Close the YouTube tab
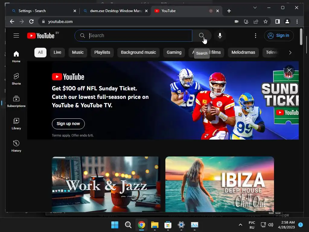Screen dimensions: 309x232 [218, 11]
